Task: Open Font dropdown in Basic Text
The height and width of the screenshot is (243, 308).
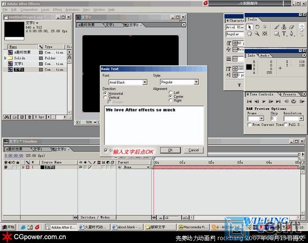Action: [x=145, y=82]
